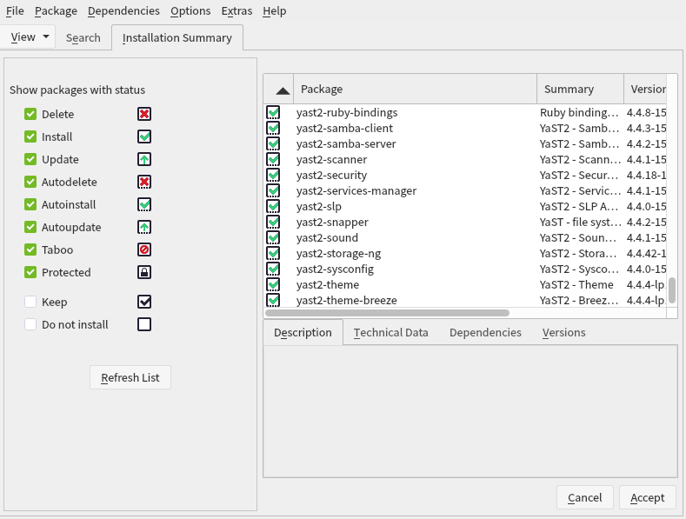The width and height of the screenshot is (686, 519).
Task: Click status icon of yast2-ruby-bindings
Action: (x=273, y=112)
